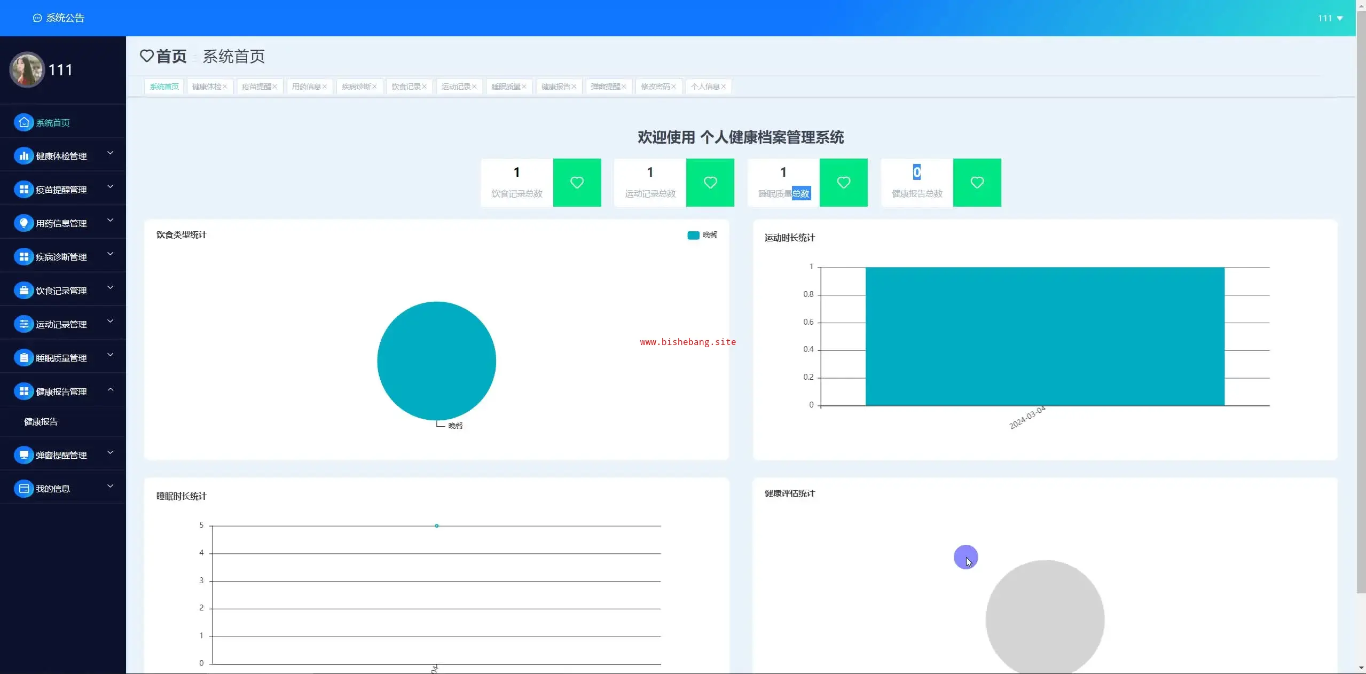Click the bar chart icon for 健康体检管理
The width and height of the screenshot is (1366, 674).
(x=23, y=156)
